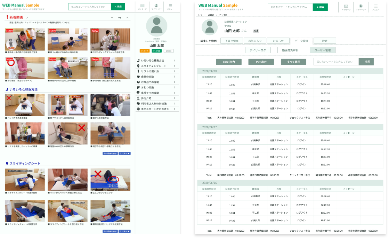Click the data table search input field
The image size is (389, 239).
pyautogui.click(x=336, y=62)
